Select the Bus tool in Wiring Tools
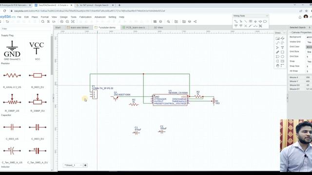Image resolution: width=312 pixels, height=175 pixels. click(x=241, y=21)
